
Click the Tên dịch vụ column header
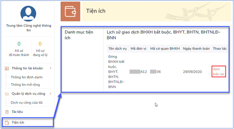tap(117, 48)
